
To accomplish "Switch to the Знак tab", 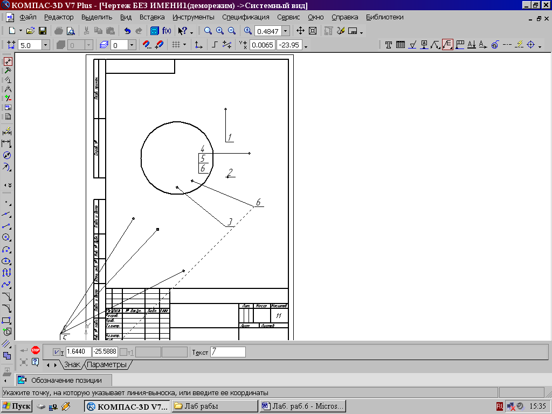I will [72, 365].
